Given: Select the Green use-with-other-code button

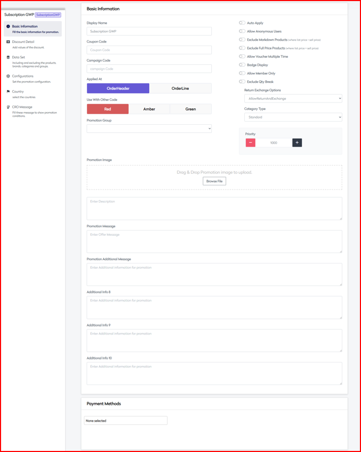Looking at the screenshot, I should [191, 109].
